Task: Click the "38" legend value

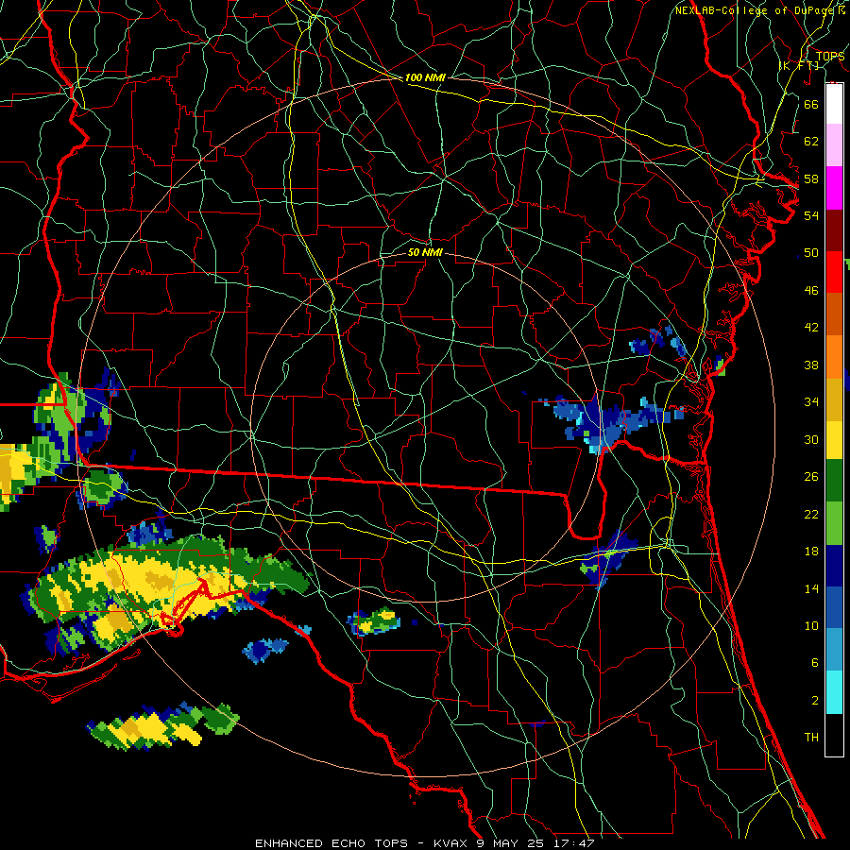Action: tap(811, 365)
